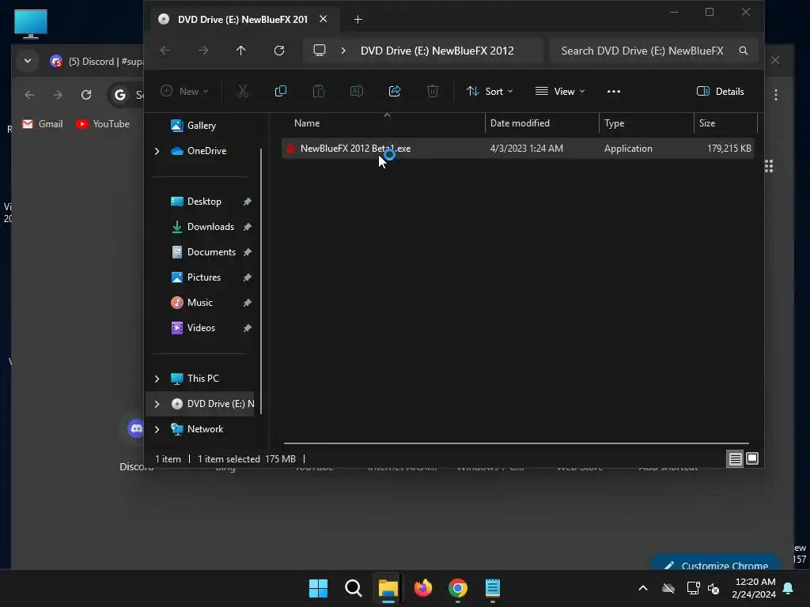The image size is (810, 607).
Task: Select NewBlueFX 2012 Beta1.exe file
Action: pyautogui.click(x=517, y=149)
